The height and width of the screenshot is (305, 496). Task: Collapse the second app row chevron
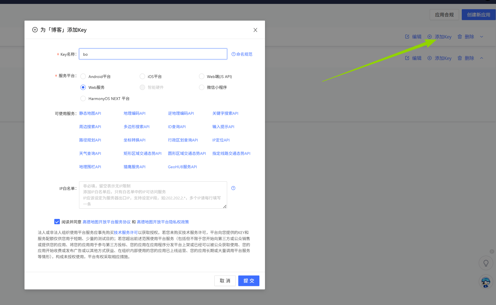click(482, 58)
